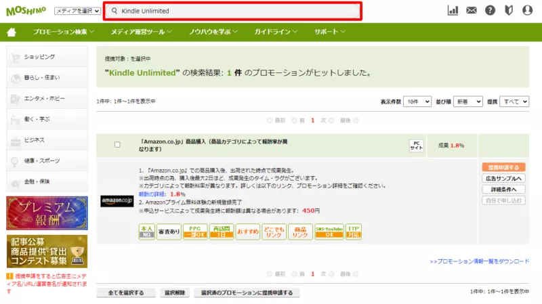Download the プロモーション情報一覧 link
This screenshot has width=542, height=304.
pyautogui.click(x=480, y=261)
